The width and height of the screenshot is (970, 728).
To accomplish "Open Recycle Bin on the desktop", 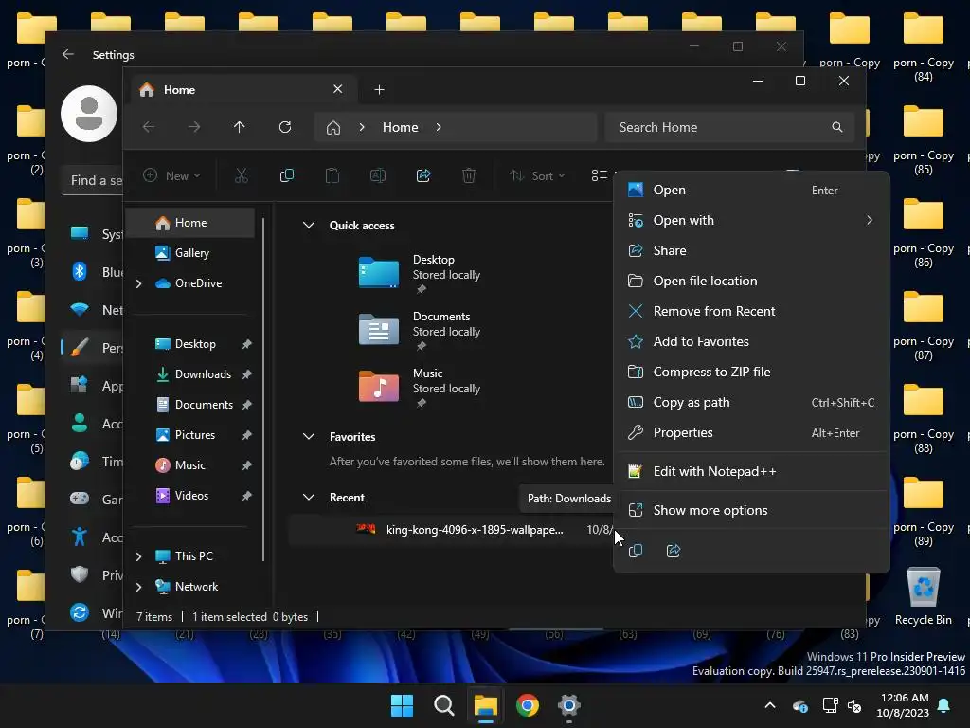I will pyautogui.click(x=923, y=595).
